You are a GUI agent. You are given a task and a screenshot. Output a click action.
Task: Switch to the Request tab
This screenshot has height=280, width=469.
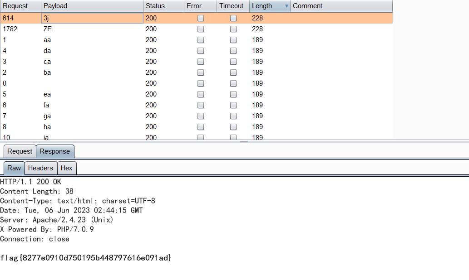(x=19, y=151)
